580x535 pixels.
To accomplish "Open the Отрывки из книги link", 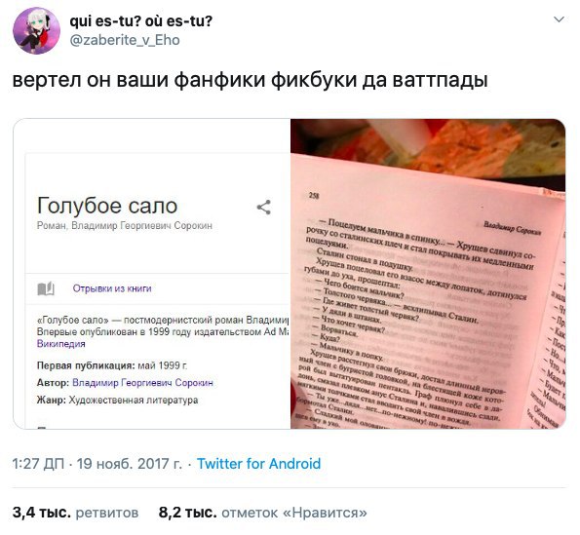I will pyautogui.click(x=112, y=288).
